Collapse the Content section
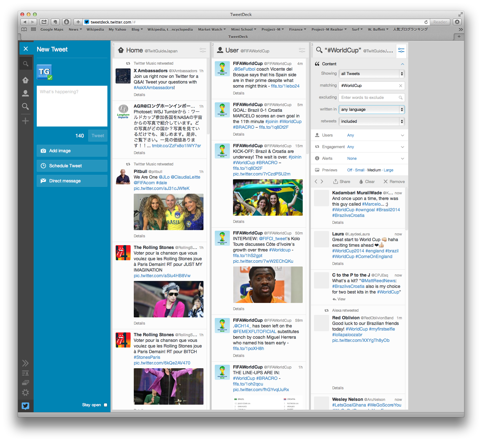 (x=403, y=64)
